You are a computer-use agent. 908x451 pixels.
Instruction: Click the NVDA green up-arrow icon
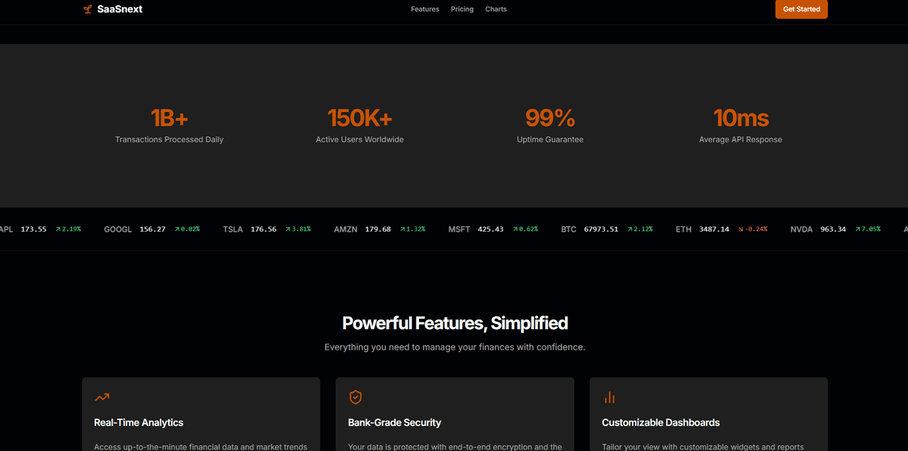[858, 229]
